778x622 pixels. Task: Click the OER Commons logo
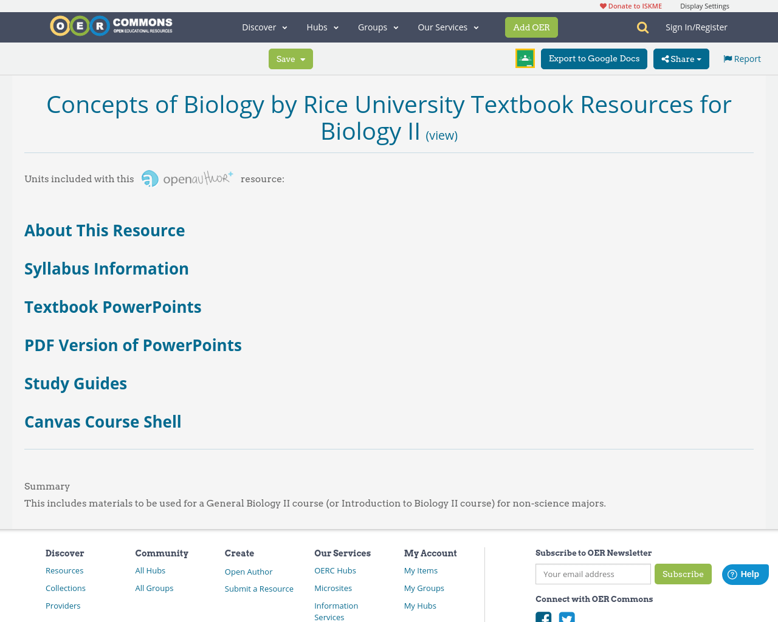coord(111,26)
